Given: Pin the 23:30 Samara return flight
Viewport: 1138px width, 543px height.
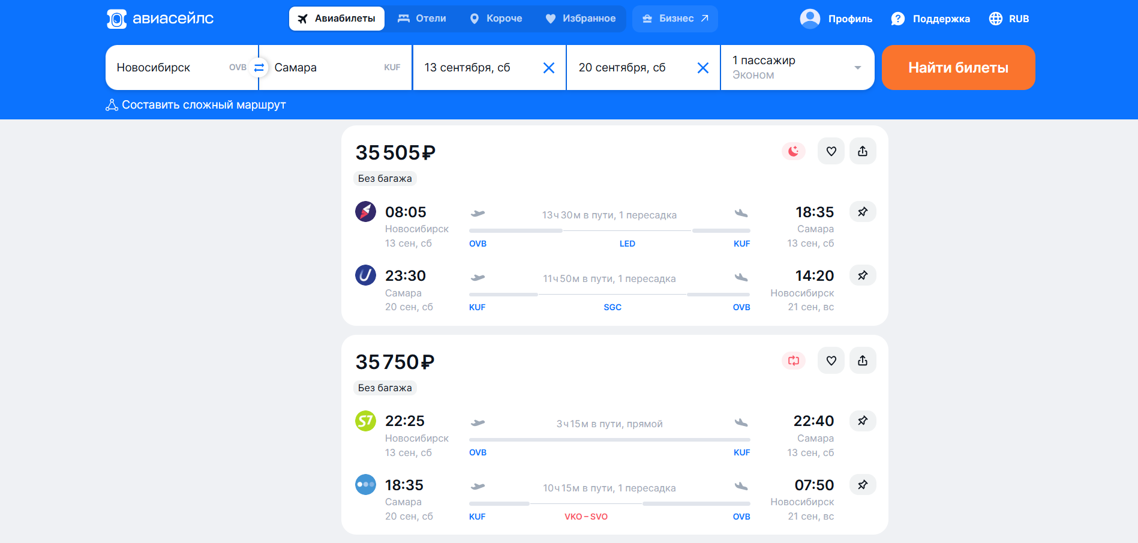Looking at the screenshot, I should pyautogui.click(x=863, y=275).
